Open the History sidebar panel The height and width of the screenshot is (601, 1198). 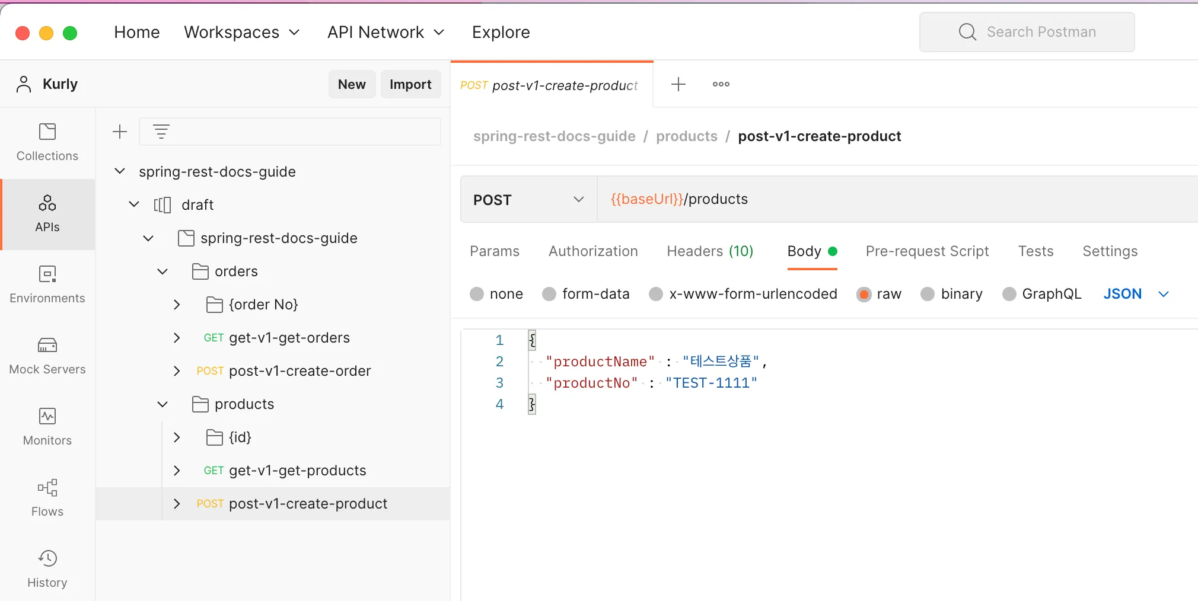(x=47, y=570)
